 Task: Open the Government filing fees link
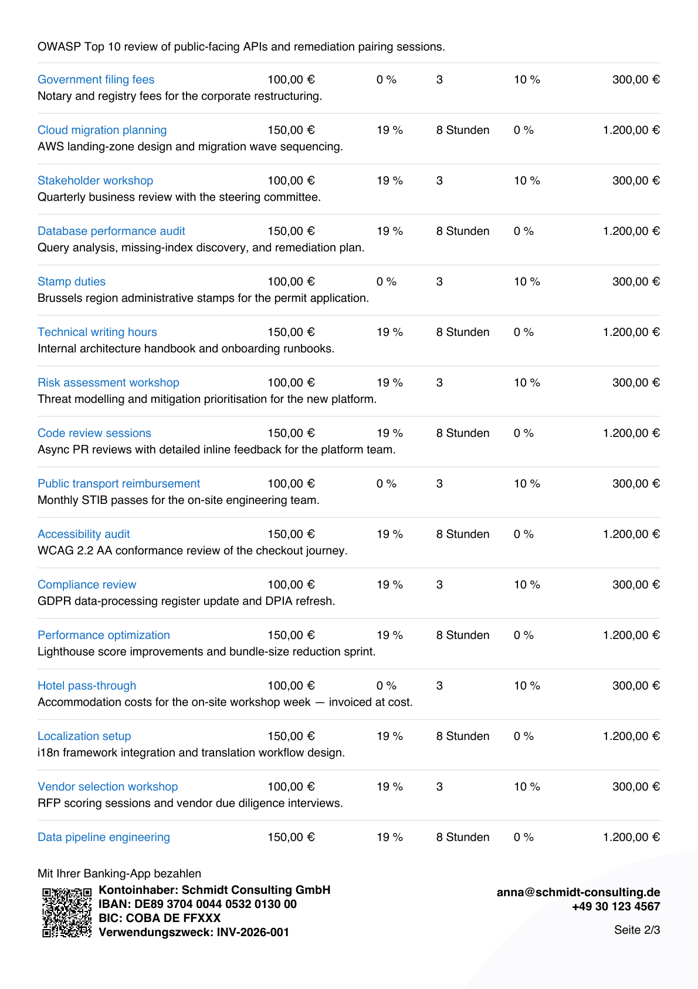[96, 79]
